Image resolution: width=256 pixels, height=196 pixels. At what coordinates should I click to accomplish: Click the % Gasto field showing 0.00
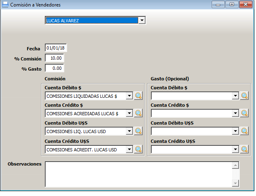[54, 68]
